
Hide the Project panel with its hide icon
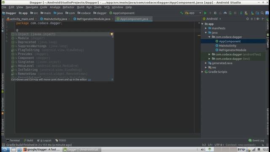[x=263, y=19]
